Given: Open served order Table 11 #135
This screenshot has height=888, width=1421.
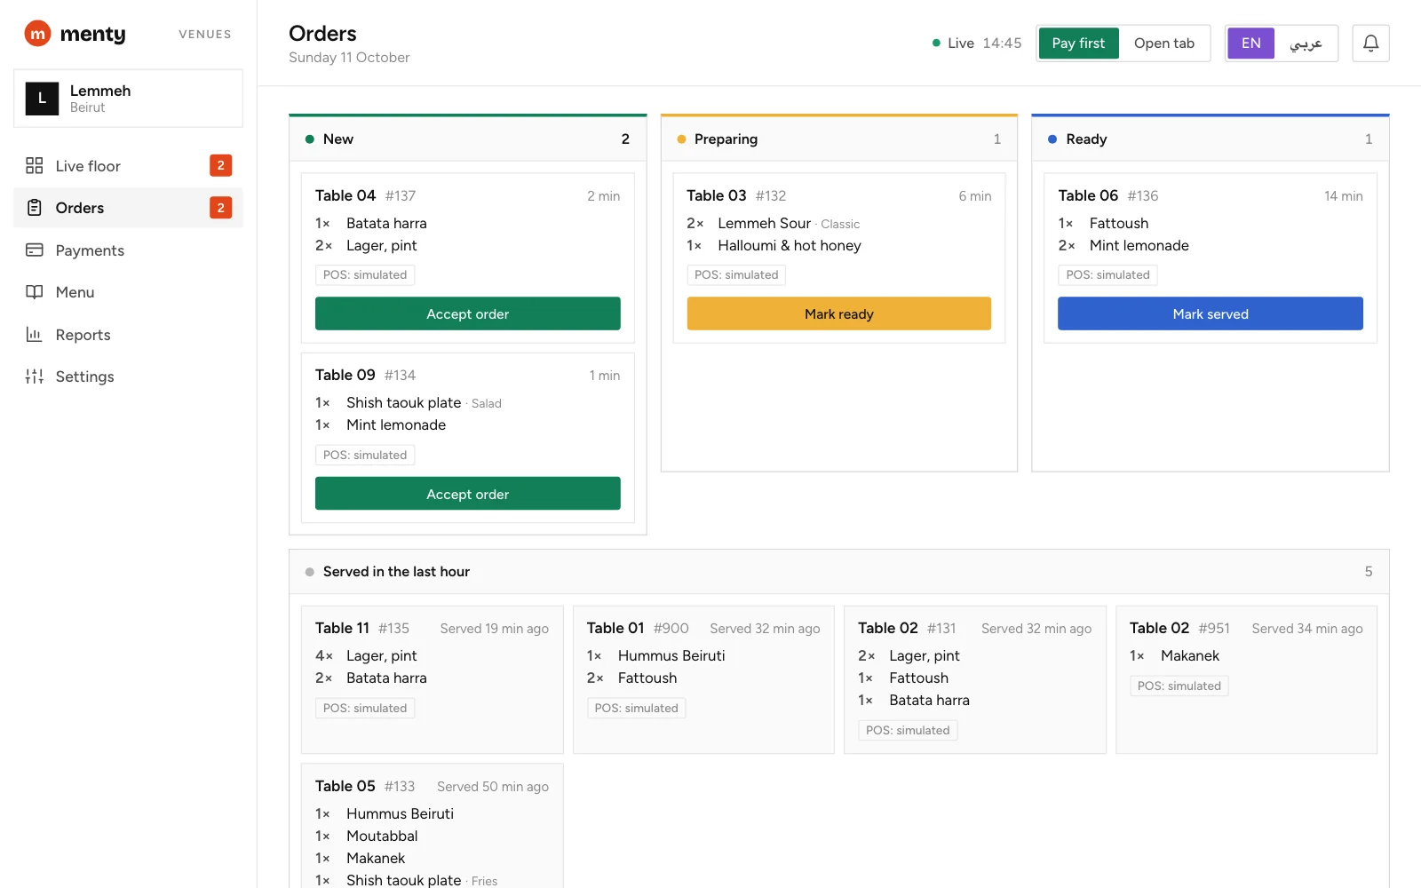Looking at the screenshot, I should click(x=432, y=679).
